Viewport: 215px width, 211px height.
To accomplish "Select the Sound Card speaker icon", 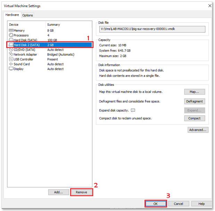I will (11, 64).
